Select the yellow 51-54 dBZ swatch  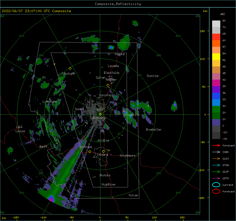(x=216, y=56)
